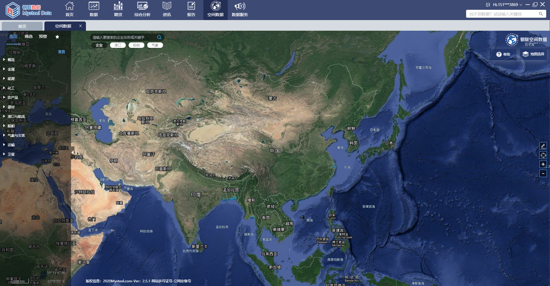The width and height of the screenshot is (550, 286).
Task: Expand the 船舶 layer group
Action: click(4, 126)
